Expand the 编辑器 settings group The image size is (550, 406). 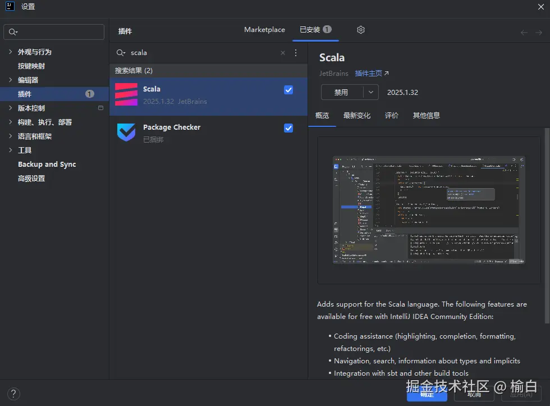[x=10, y=80]
